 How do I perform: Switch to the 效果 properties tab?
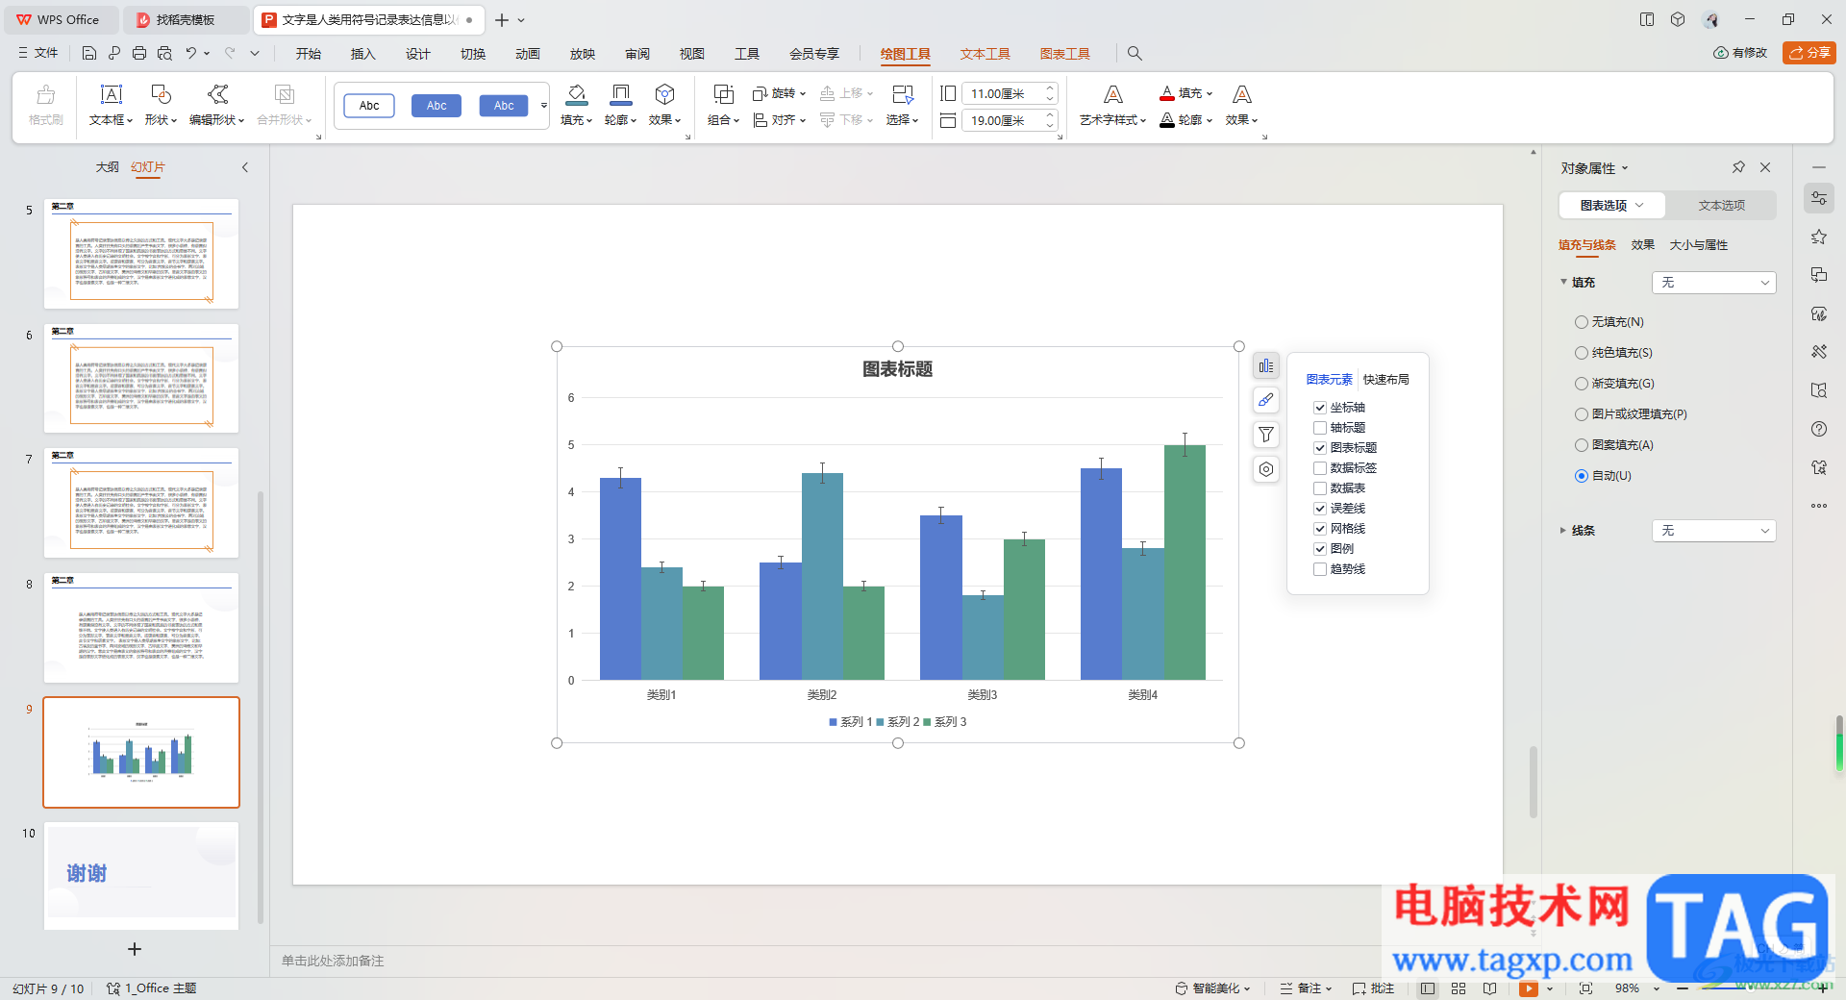click(x=1642, y=245)
